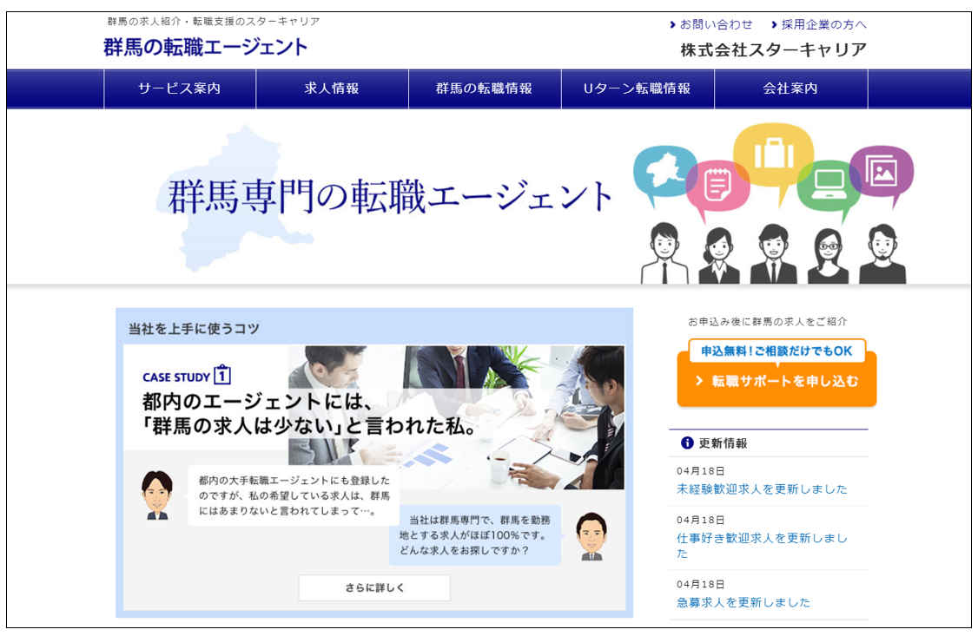Follow the 採用企業の方へ header link
Viewport: 978px width, 636px height.
[x=823, y=24]
